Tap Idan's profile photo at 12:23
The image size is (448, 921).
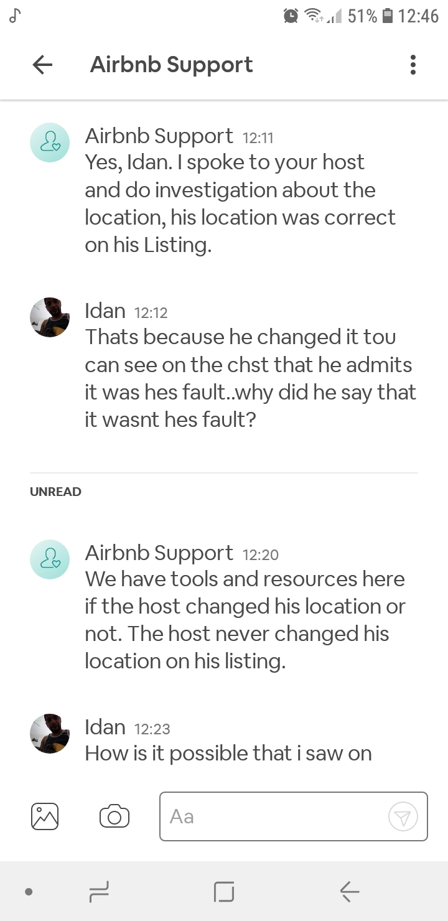(x=50, y=733)
